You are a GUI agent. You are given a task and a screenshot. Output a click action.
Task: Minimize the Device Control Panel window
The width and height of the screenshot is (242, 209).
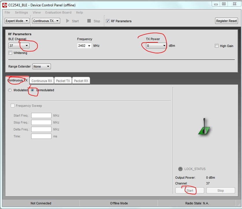216,4
